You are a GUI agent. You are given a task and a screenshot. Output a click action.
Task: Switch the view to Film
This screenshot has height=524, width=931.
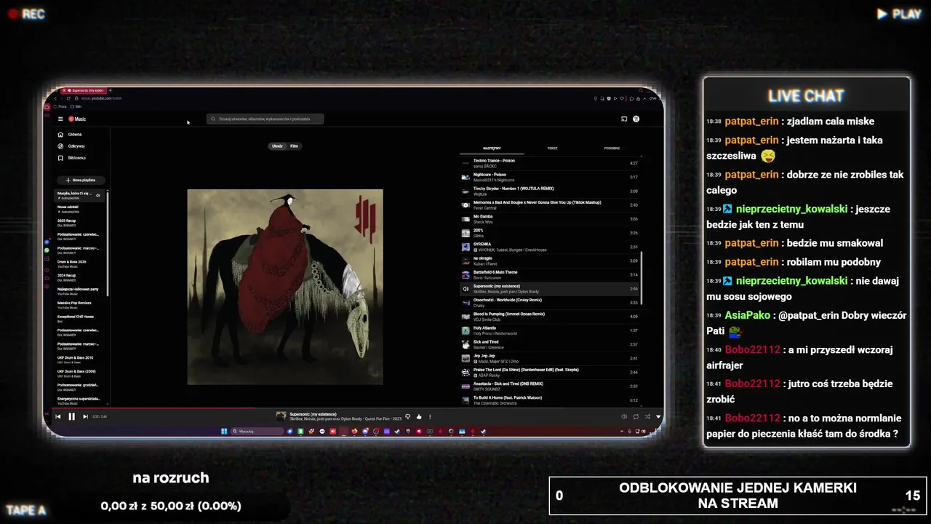pos(294,146)
